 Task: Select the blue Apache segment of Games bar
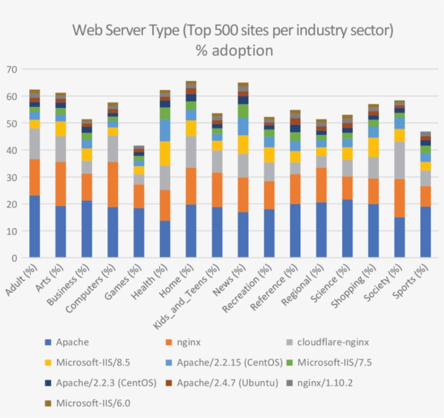coord(139,233)
